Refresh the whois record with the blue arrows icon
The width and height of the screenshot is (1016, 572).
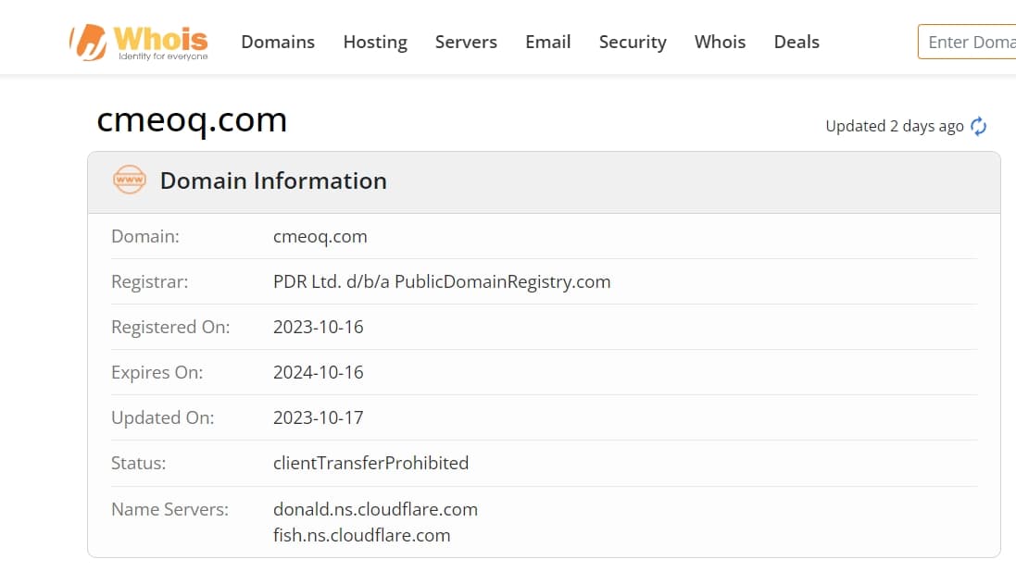coord(978,126)
